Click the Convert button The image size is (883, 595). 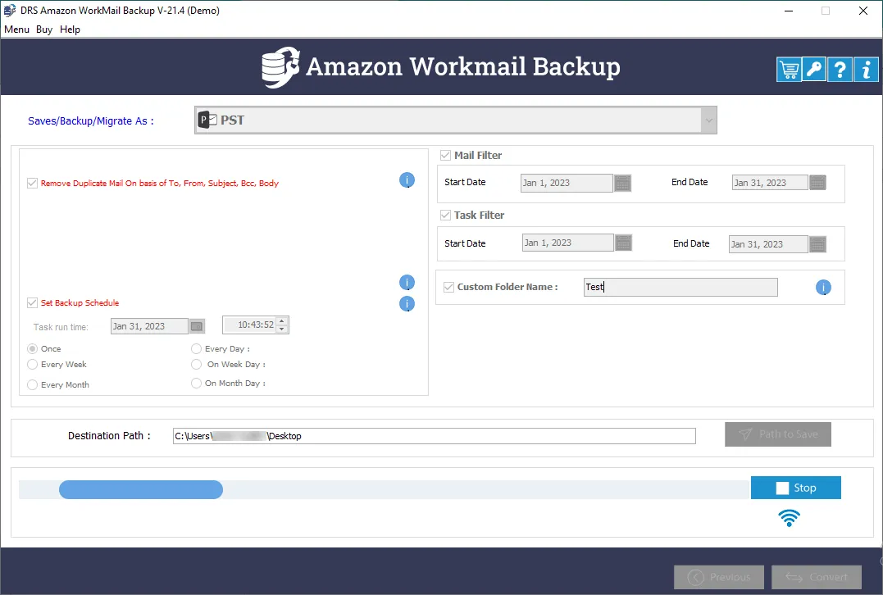817,577
